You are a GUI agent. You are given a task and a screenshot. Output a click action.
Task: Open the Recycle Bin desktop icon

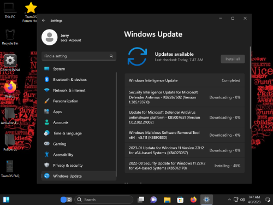10,37
